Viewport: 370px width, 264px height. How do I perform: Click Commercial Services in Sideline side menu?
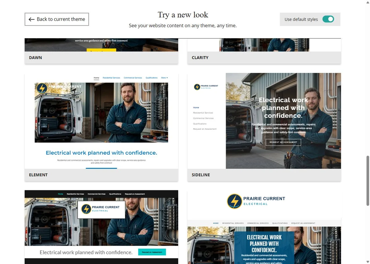(x=203, y=118)
